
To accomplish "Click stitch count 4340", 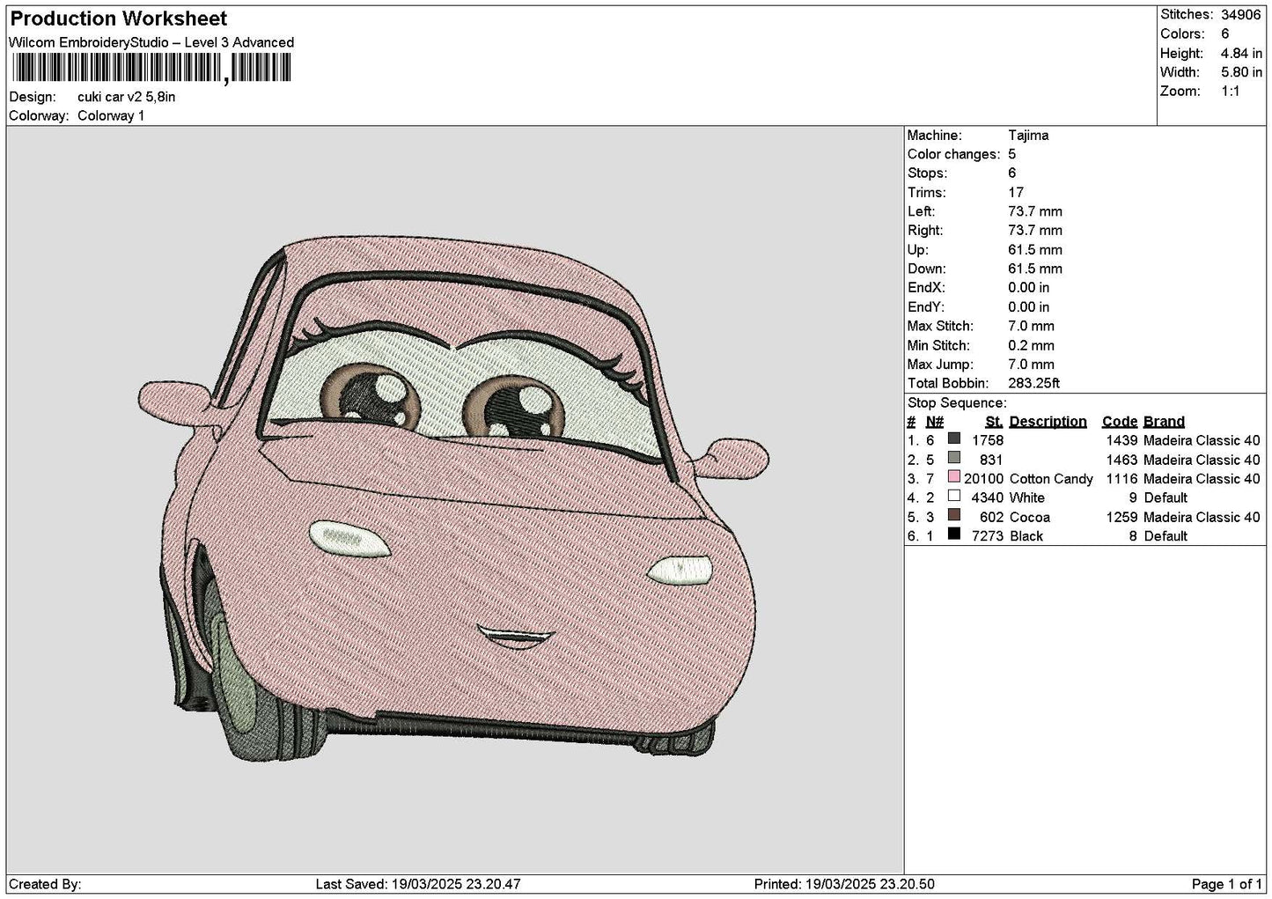I will pos(988,497).
